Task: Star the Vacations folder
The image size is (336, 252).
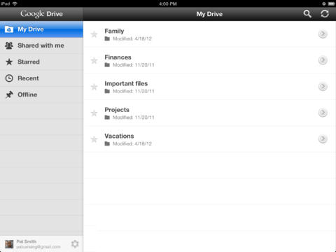Action: [94, 139]
